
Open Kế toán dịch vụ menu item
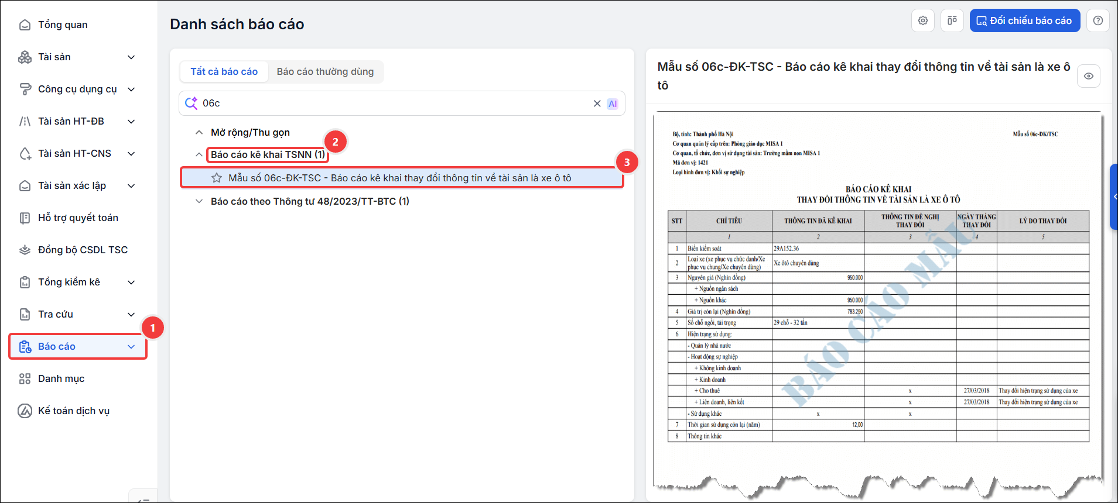pos(74,411)
